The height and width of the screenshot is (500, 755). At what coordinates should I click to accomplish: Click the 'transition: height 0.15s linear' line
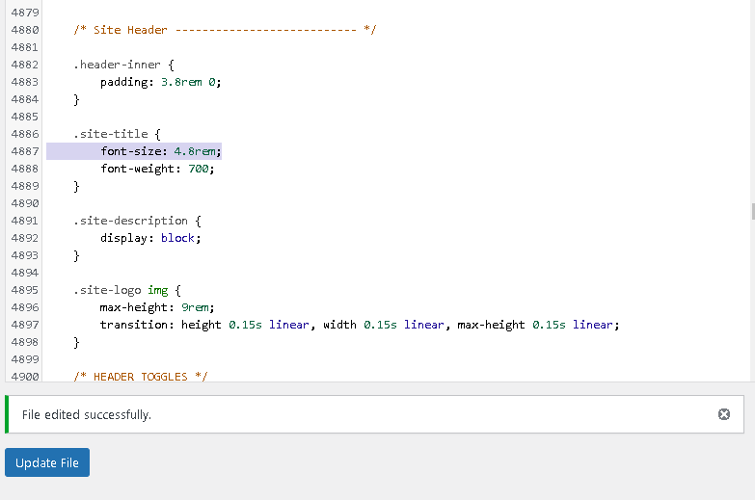[360, 325]
